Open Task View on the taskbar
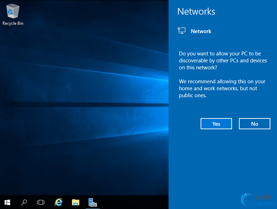 (x=41, y=202)
